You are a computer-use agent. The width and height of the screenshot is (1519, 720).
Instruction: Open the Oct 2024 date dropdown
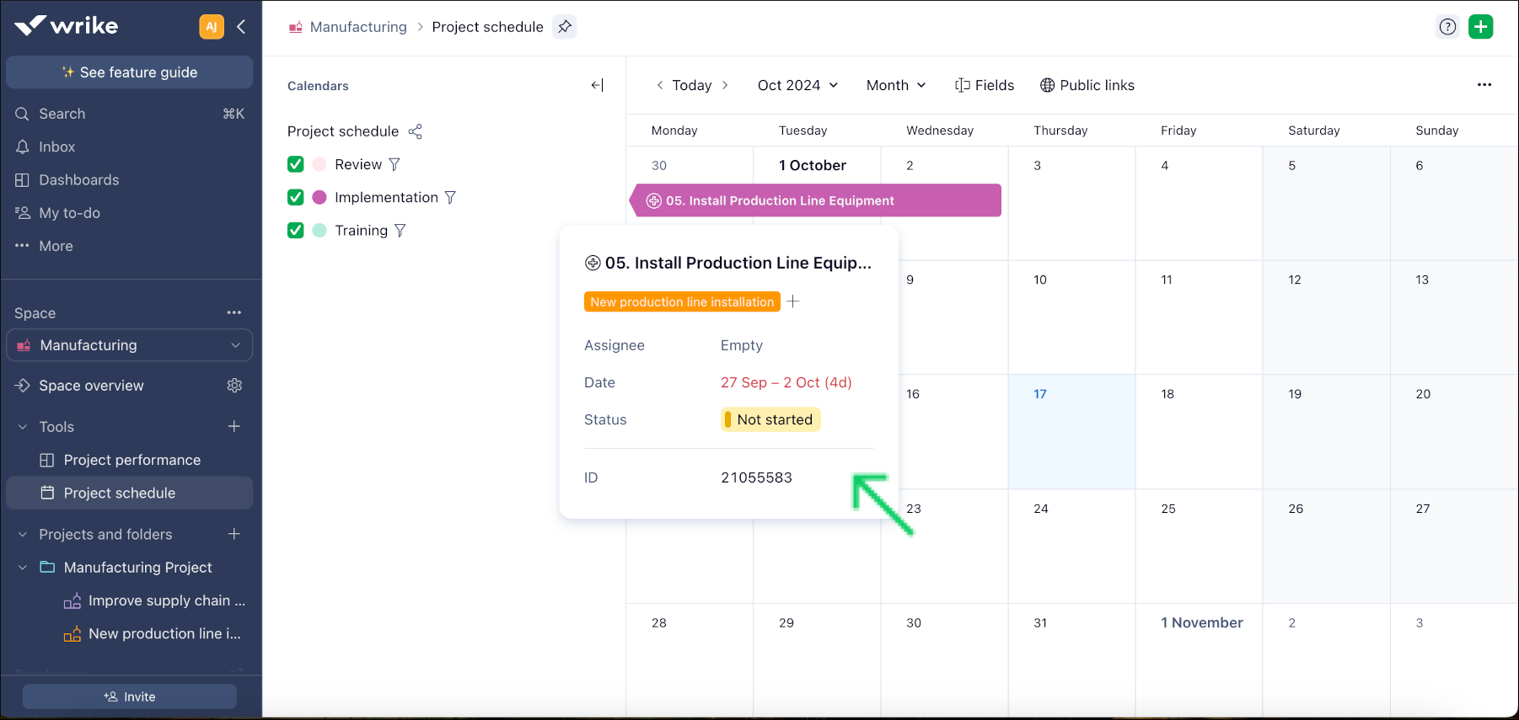[797, 85]
